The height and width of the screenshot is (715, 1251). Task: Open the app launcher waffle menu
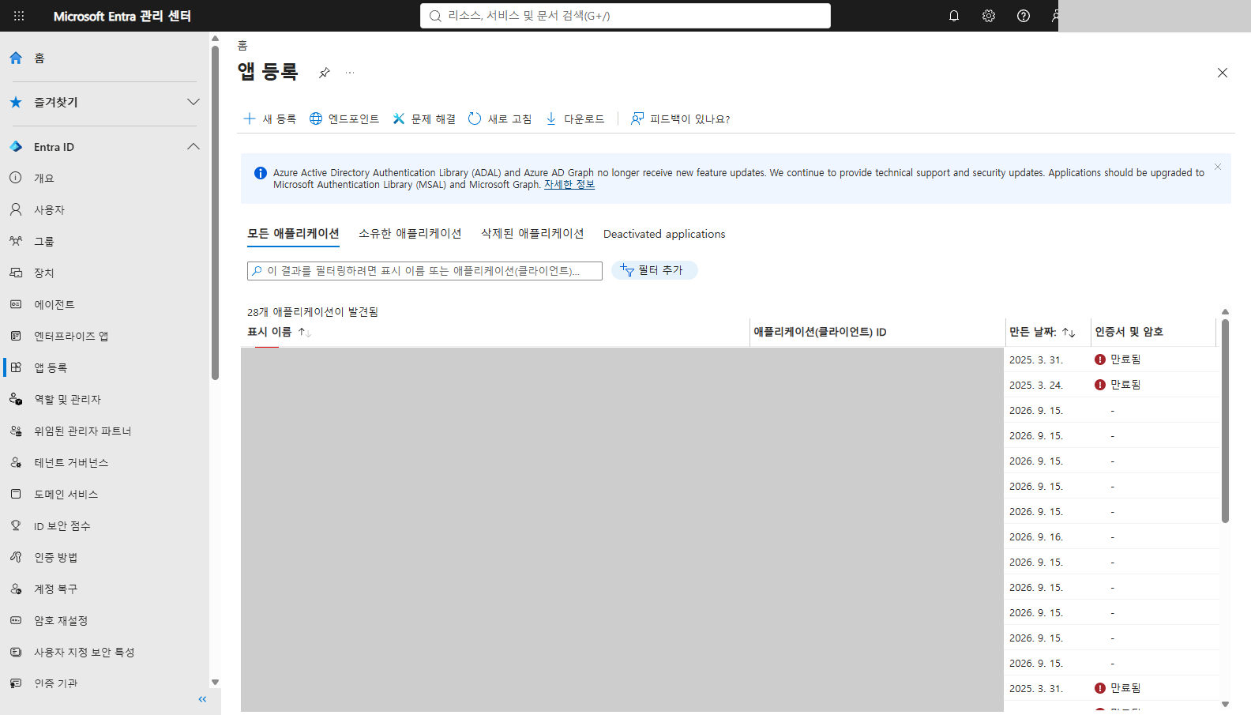click(x=19, y=16)
